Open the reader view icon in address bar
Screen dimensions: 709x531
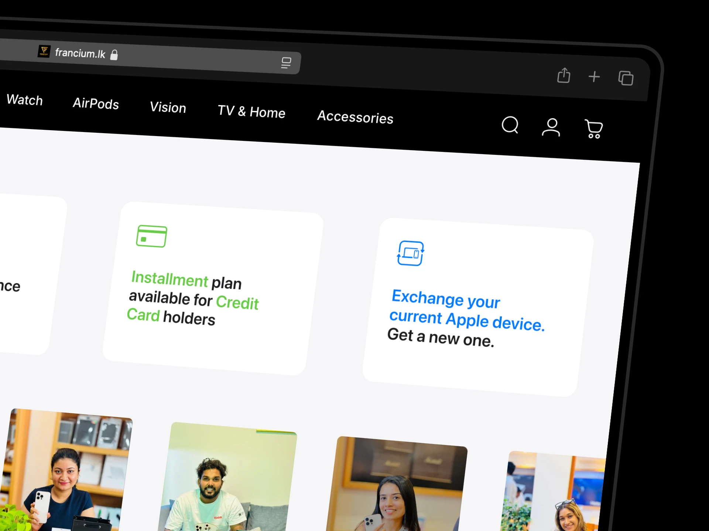(286, 63)
